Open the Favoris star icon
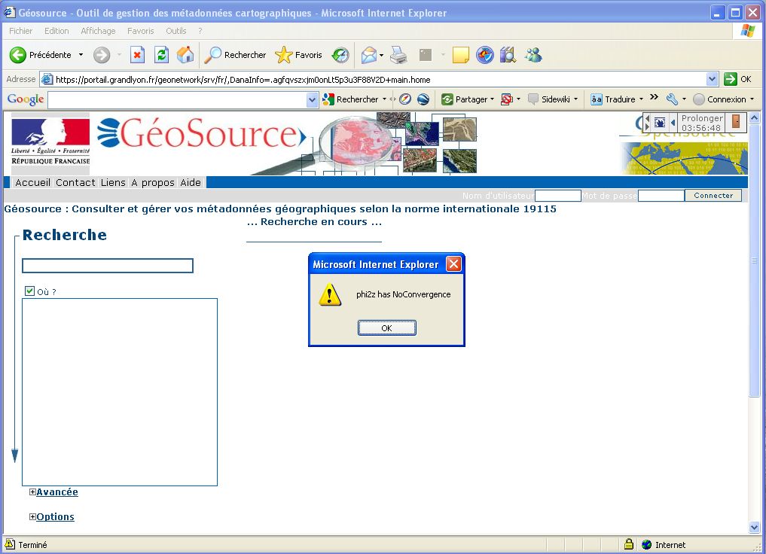The height and width of the screenshot is (554, 766). (x=283, y=55)
